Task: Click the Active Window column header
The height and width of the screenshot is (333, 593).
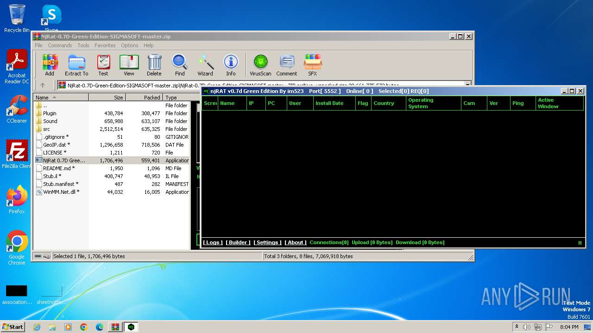Action: coord(559,103)
